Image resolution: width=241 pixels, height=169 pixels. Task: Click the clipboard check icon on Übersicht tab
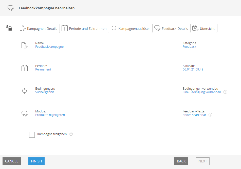click(195, 28)
